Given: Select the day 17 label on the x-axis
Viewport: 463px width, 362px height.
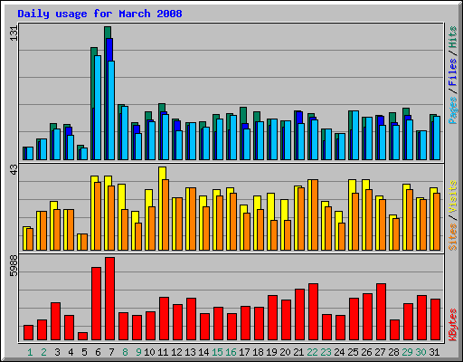Looking at the screenshot, I should (244, 352).
